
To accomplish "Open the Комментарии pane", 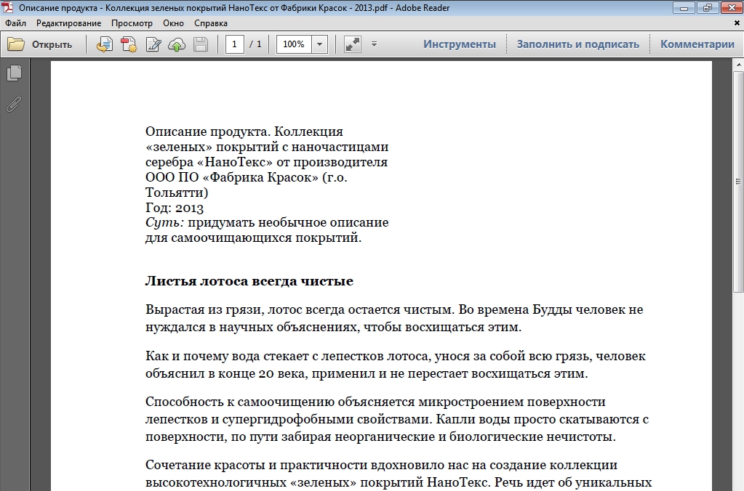I will 697,44.
